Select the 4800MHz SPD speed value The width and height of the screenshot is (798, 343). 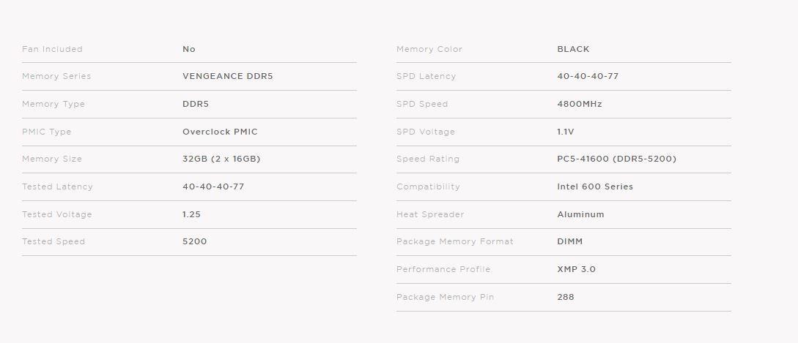(x=579, y=104)
